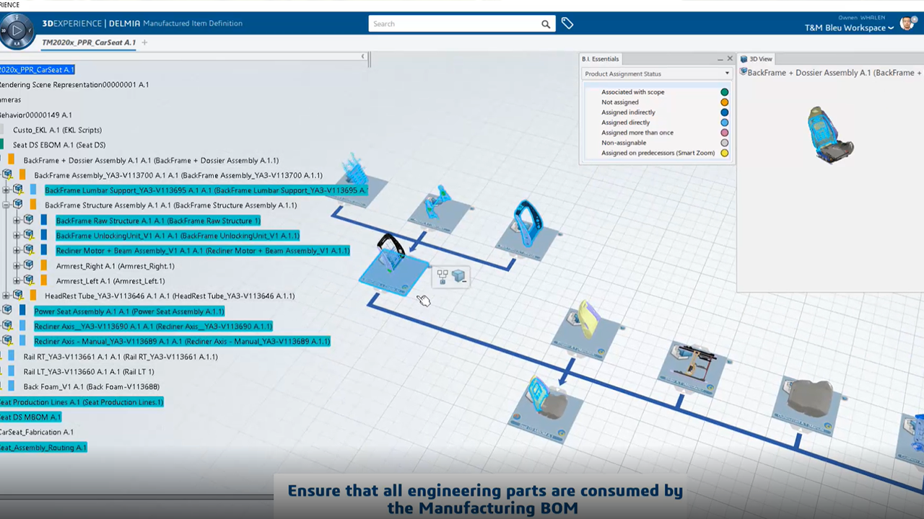The height and width of the screenshot is (519, 924).
Task: Click the cube-minus icon in floating toolbar
Action: pos(459,277)
